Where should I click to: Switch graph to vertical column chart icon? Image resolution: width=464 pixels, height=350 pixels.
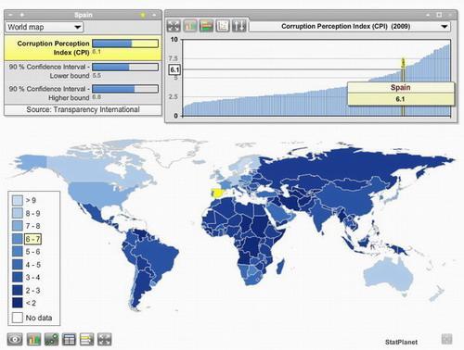[x=190, y=26]
